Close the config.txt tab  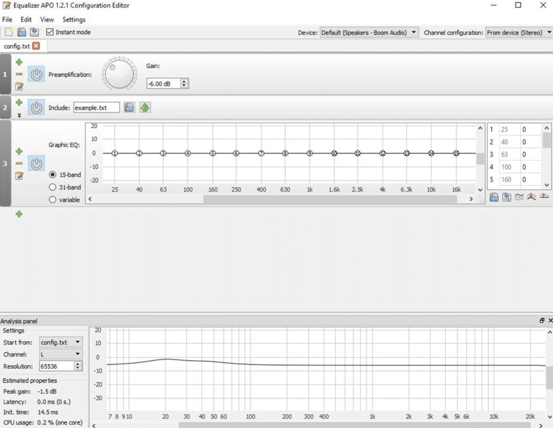36,46
